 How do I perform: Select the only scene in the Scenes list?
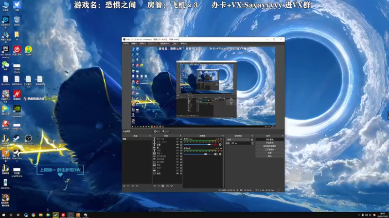pyautogui.click(x=137, y=139)
